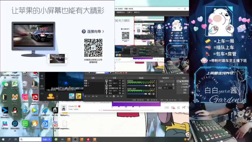
Task: Expand the chevron beside the Douyu trophy icon
Action: pos(57,96)
